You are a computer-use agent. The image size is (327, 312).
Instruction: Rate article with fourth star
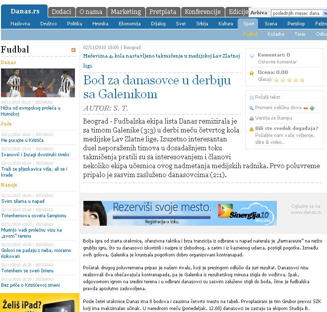pos(296,80)
